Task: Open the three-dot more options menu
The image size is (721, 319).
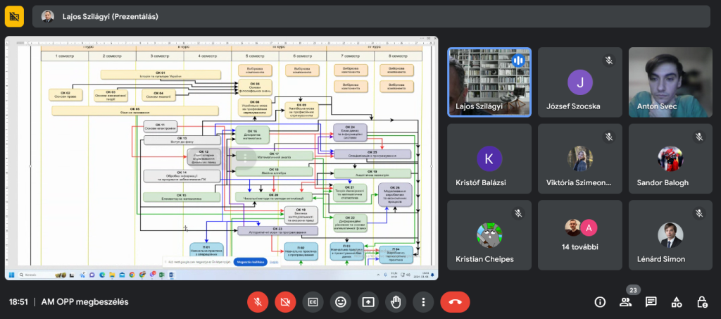Action: pyautogui.click(x=423, y=301)
